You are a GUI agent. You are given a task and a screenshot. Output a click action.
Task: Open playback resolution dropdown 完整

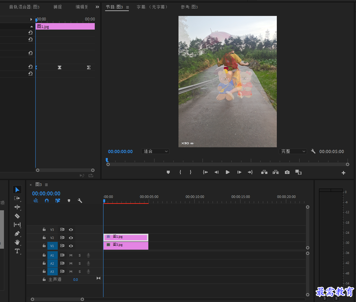tap(293, 151)
